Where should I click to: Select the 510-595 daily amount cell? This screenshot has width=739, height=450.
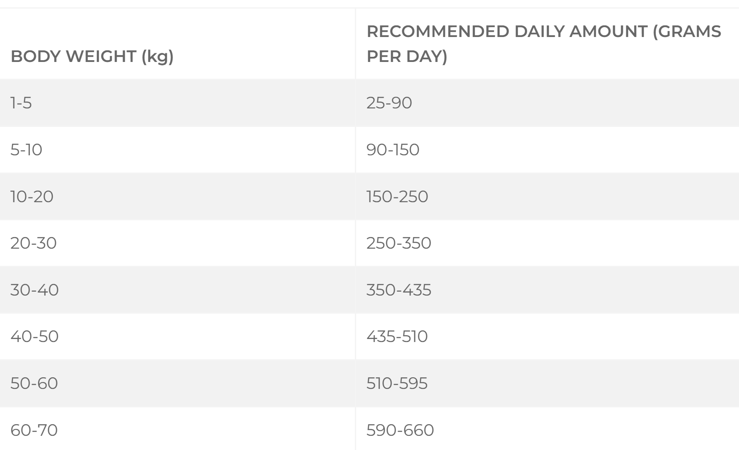397,383
